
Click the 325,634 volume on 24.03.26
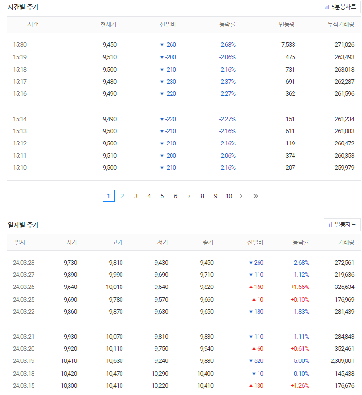(345, 287)
